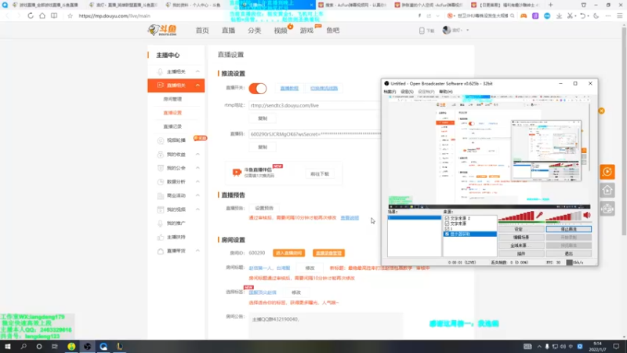Open the 查看说明 link
Viewport: 627px width, 353px height.
pyautogui.click(x=350, y=218)
